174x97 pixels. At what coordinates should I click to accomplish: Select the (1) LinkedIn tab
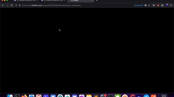(81, 1)
